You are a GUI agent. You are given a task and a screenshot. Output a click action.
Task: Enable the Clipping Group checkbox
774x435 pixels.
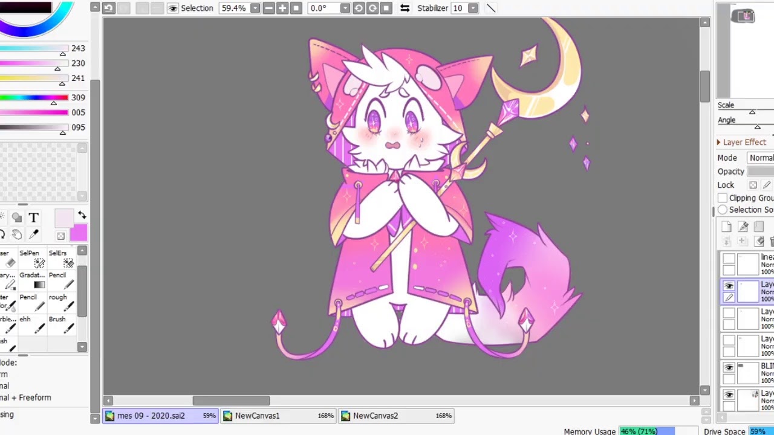[x=723, y=198]
